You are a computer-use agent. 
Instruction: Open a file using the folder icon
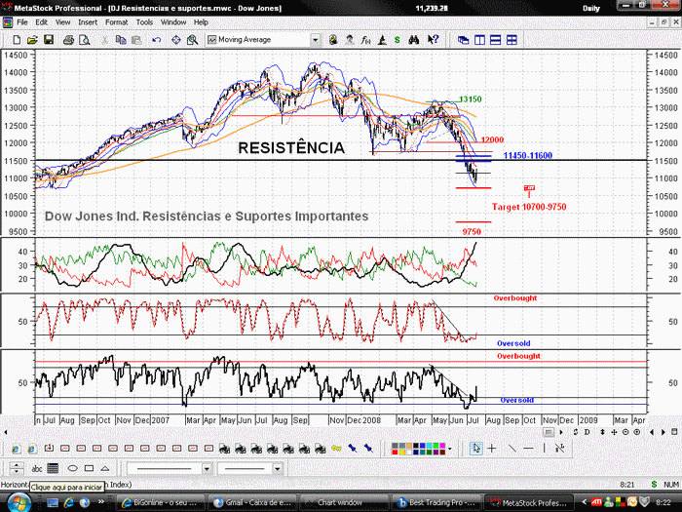click(32, 40)
